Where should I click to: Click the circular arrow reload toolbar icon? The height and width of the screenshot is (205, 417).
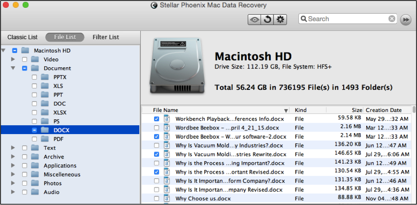tap(267, 20)
